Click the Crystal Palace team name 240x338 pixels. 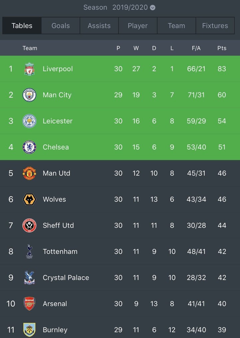tap(66, 278)
